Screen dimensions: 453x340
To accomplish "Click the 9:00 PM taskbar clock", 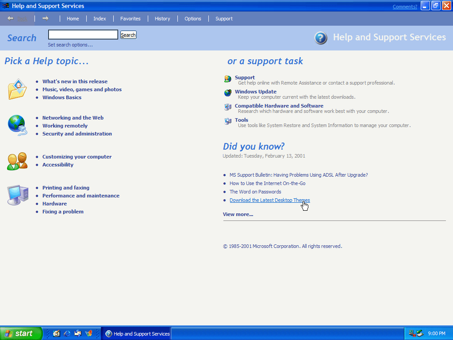I will click(x=437, y=333).
